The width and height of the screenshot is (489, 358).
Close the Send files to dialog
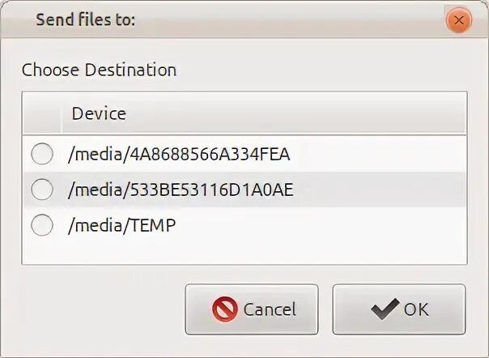pos(459,20)
